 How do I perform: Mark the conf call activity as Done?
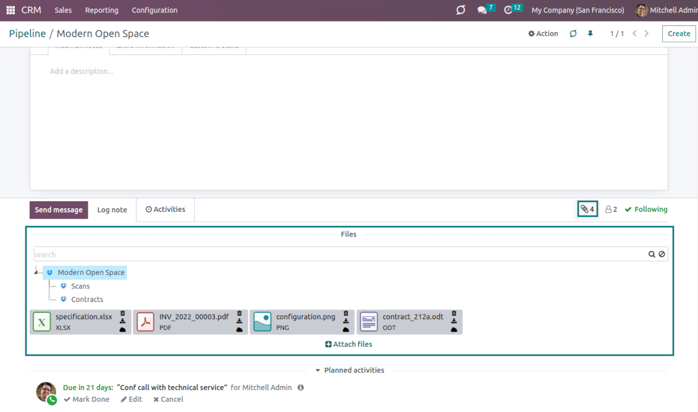[86, 399]
